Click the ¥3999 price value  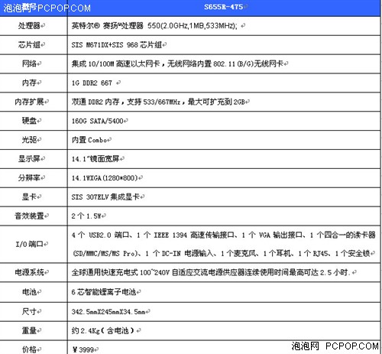pyautogui.click(x=83, y=349)
